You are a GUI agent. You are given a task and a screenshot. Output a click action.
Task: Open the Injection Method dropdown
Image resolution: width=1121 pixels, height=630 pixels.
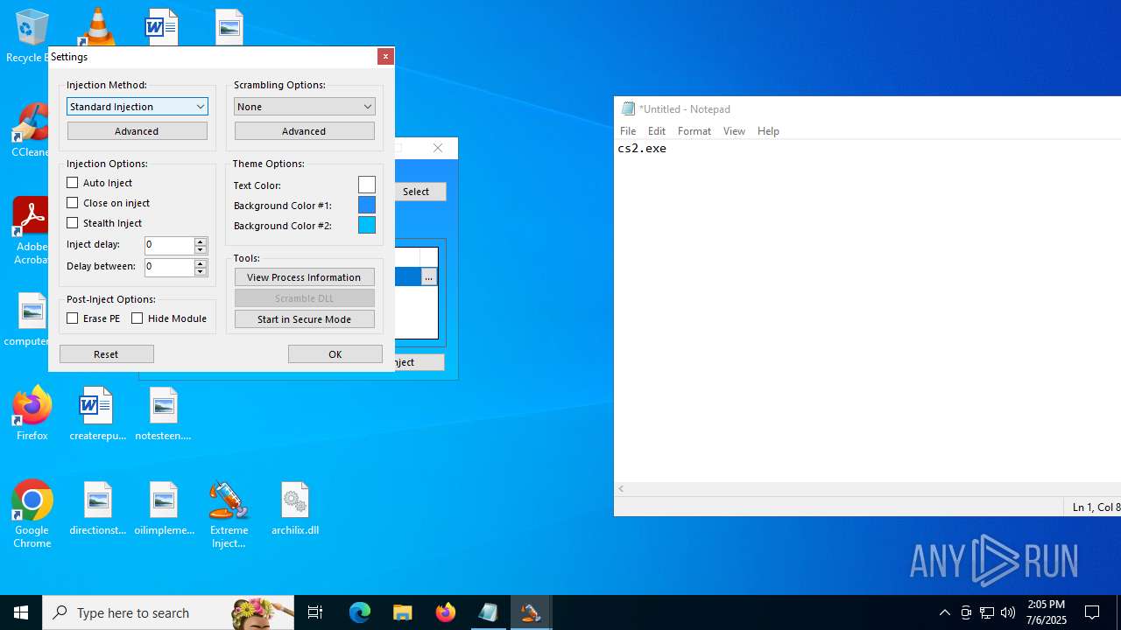137,106
